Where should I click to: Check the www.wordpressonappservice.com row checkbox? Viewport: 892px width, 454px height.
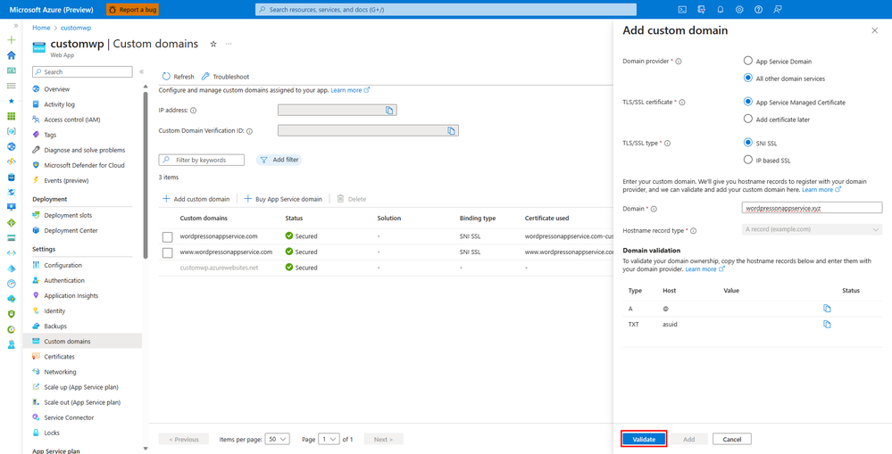(x=167, y=252)
